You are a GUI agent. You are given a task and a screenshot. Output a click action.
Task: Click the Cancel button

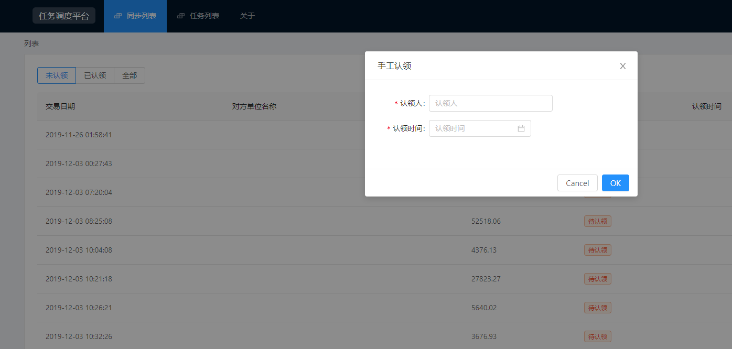(x=577, y=183)
